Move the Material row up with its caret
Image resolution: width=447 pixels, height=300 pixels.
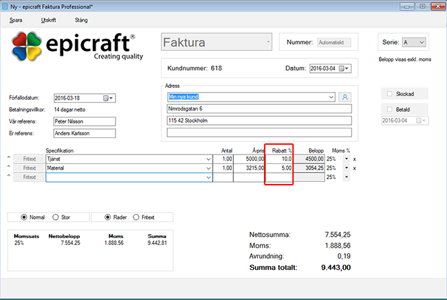8,167
